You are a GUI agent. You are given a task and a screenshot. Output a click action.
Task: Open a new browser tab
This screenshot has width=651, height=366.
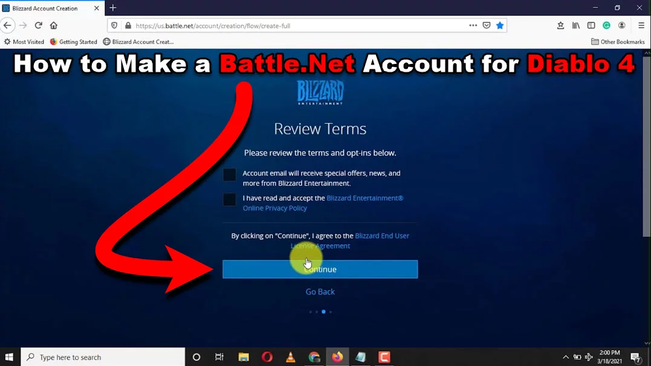[113, 8]
